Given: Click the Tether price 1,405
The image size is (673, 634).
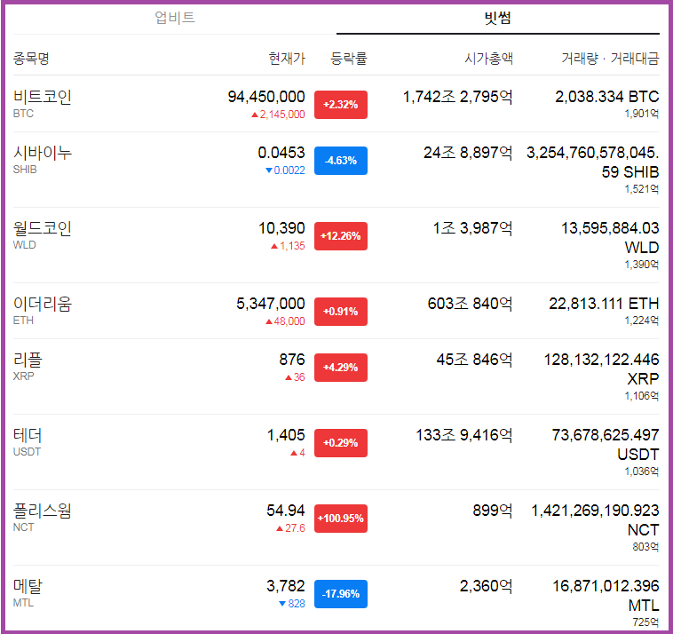Looking at the screenshot, I should coord(286,435).
